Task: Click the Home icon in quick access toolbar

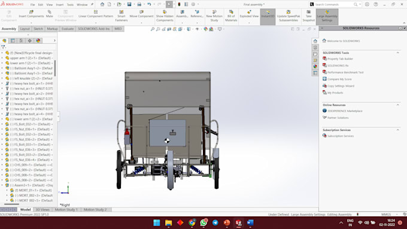Action: [102, 4]
